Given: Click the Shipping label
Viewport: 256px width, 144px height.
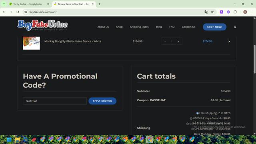Looking at the screenshot, I should (144, 128).
